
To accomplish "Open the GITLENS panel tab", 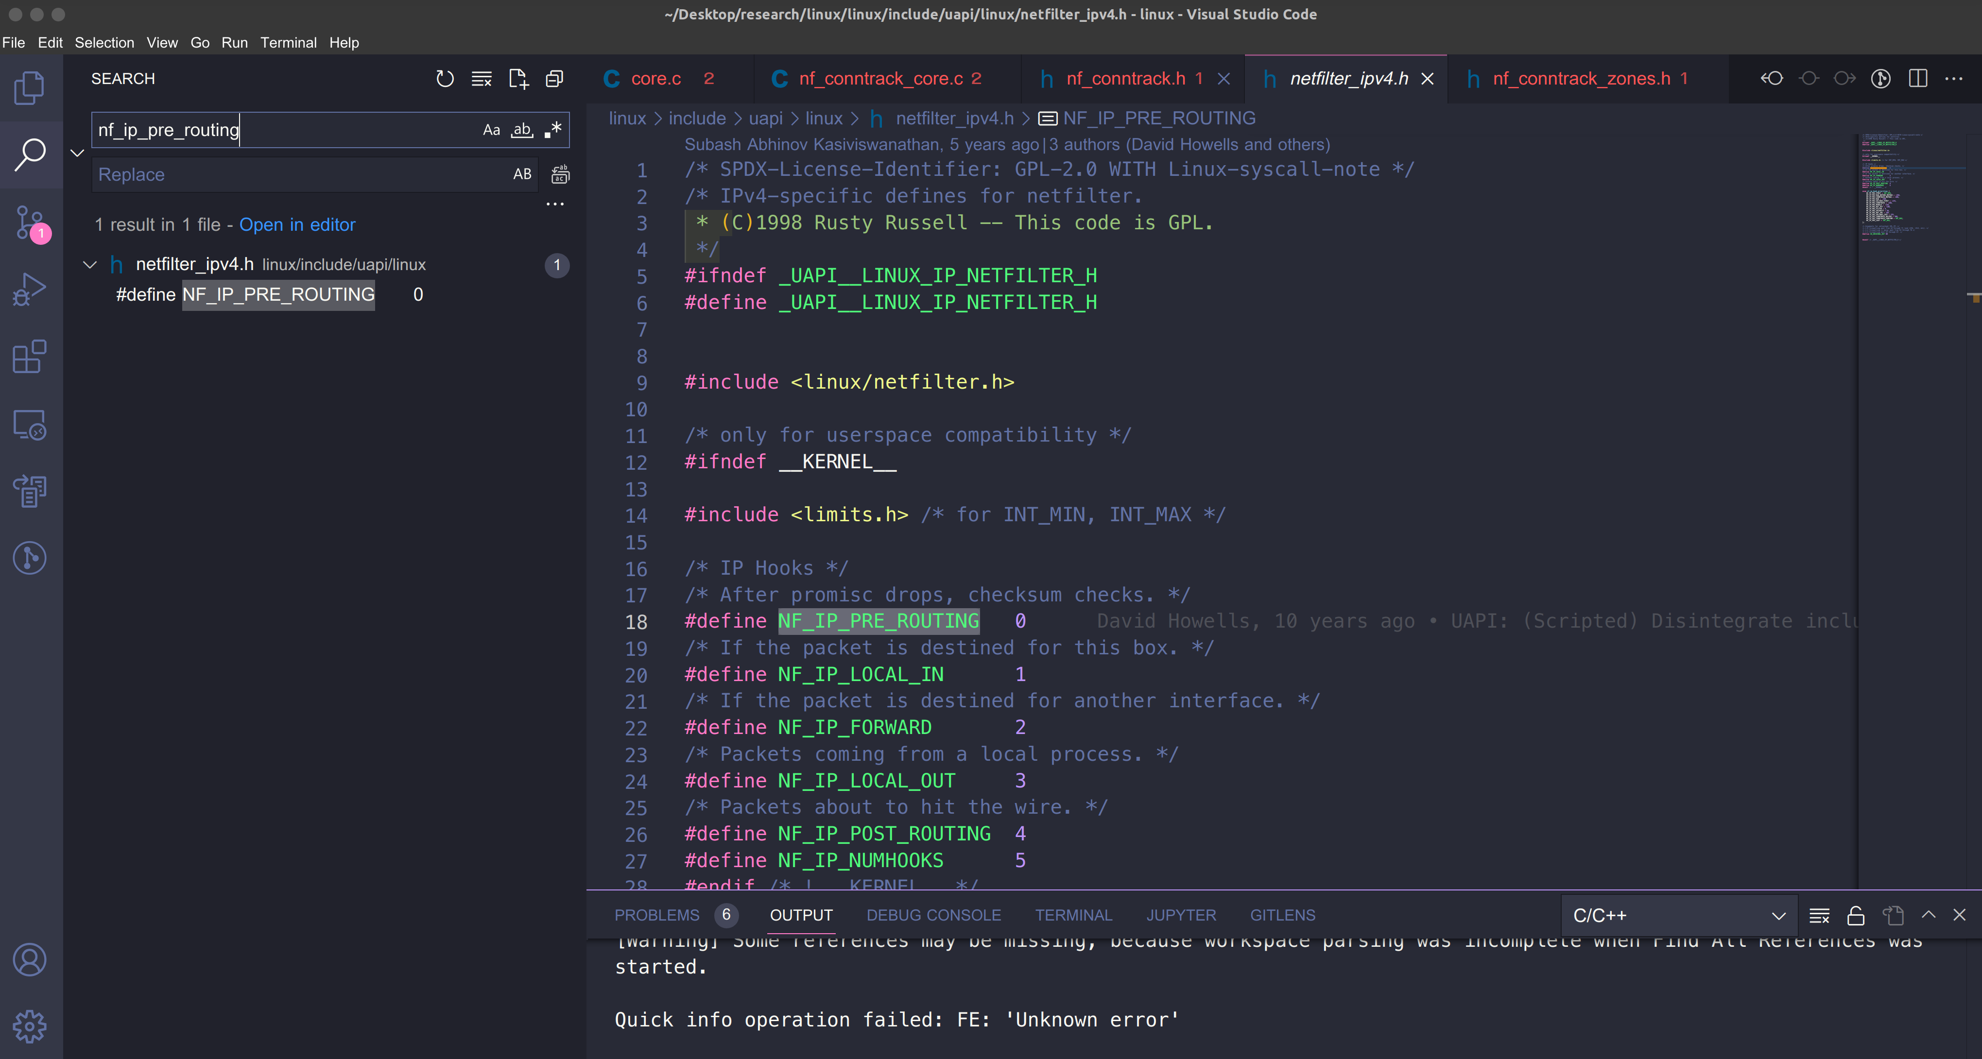I will (x=1283, y=915).
